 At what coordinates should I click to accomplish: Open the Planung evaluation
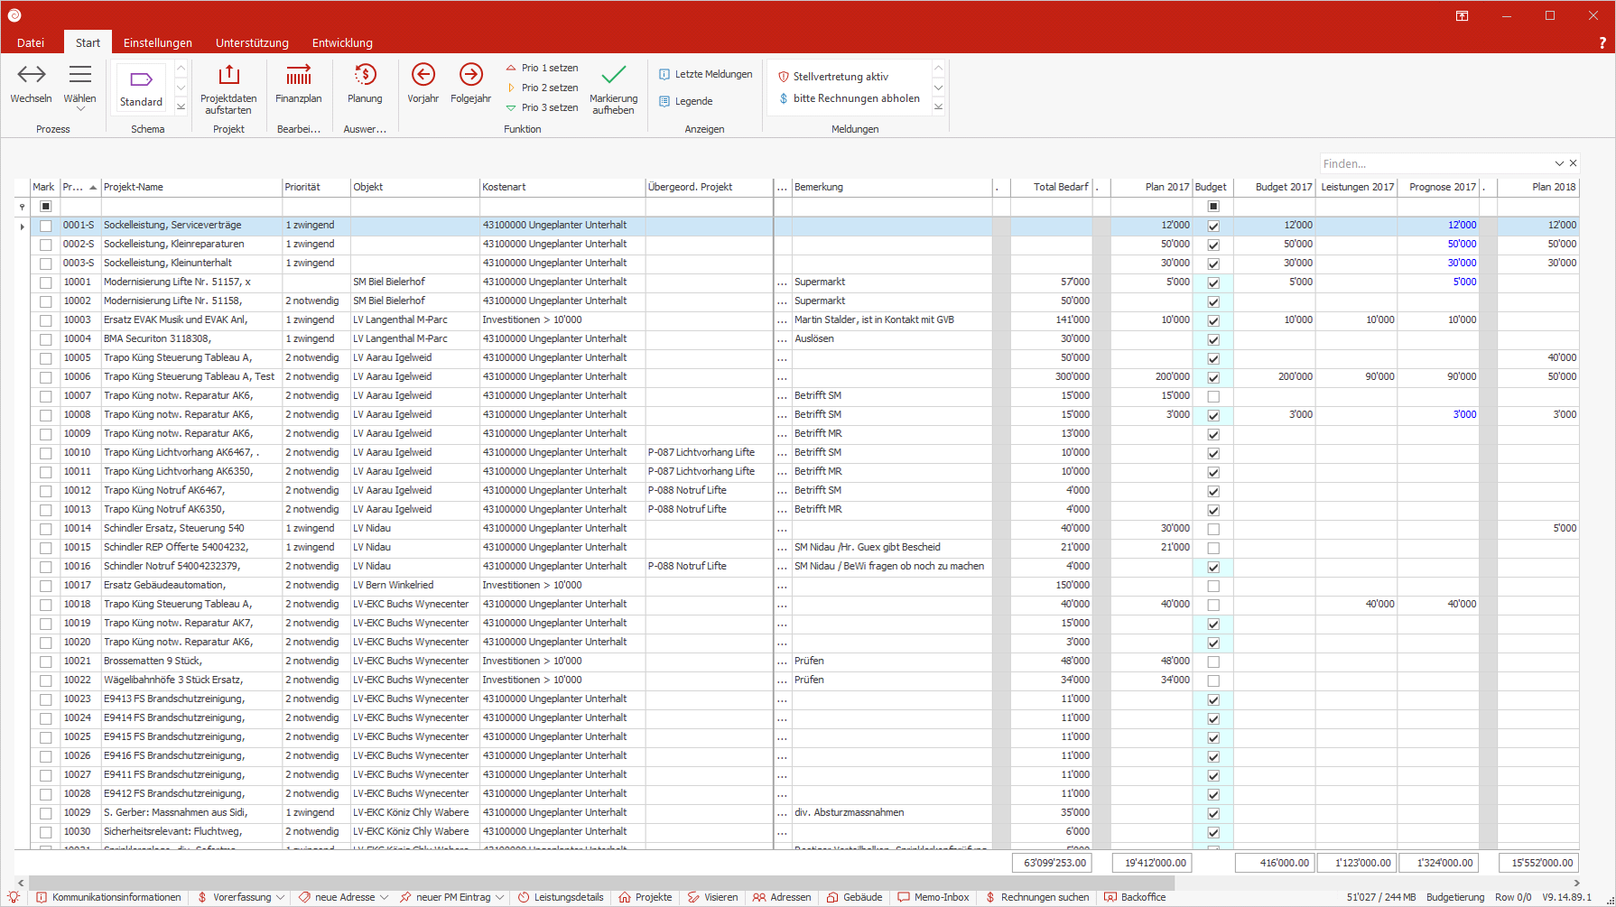(365, 84)
